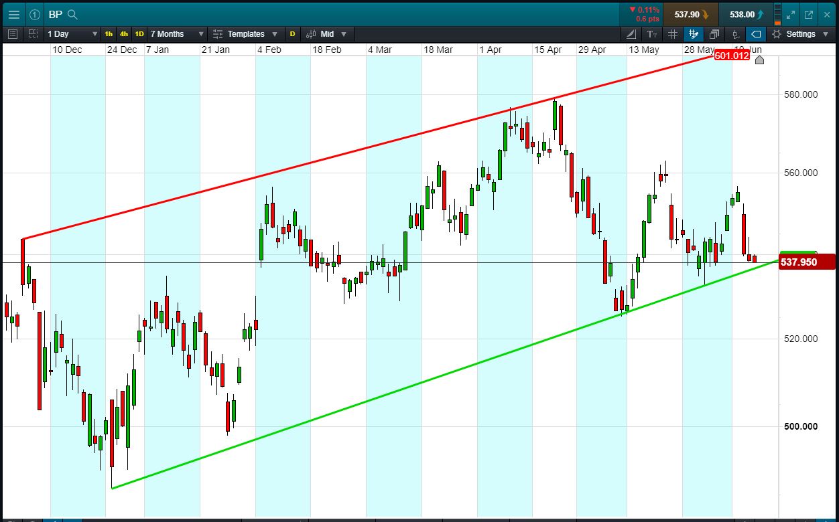Screen dimensions: 839x522
Task: Click the sell price 537.90 button
Action: [691, 14]
